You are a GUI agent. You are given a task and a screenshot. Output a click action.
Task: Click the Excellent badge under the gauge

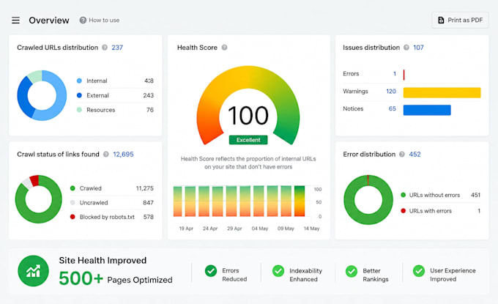(248, 140)
